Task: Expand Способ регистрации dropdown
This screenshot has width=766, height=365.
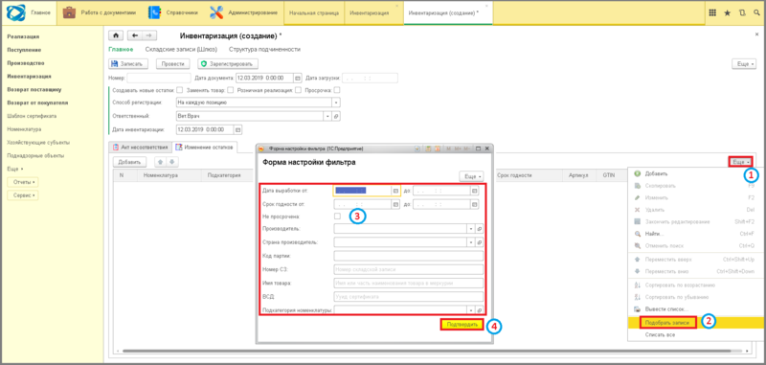Action: pyautogui.click(x=336, y=103)
